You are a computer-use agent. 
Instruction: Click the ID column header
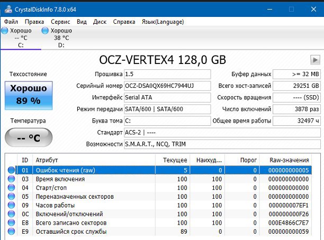[25, 160]
